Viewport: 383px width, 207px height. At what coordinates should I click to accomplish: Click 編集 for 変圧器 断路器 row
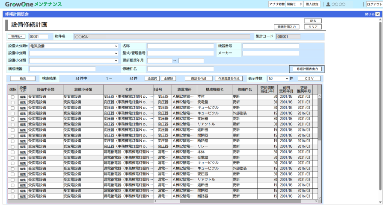(x=23, y=141)
